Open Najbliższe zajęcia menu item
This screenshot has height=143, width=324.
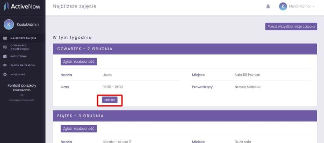pyautogui.click(x=23, y=38)
